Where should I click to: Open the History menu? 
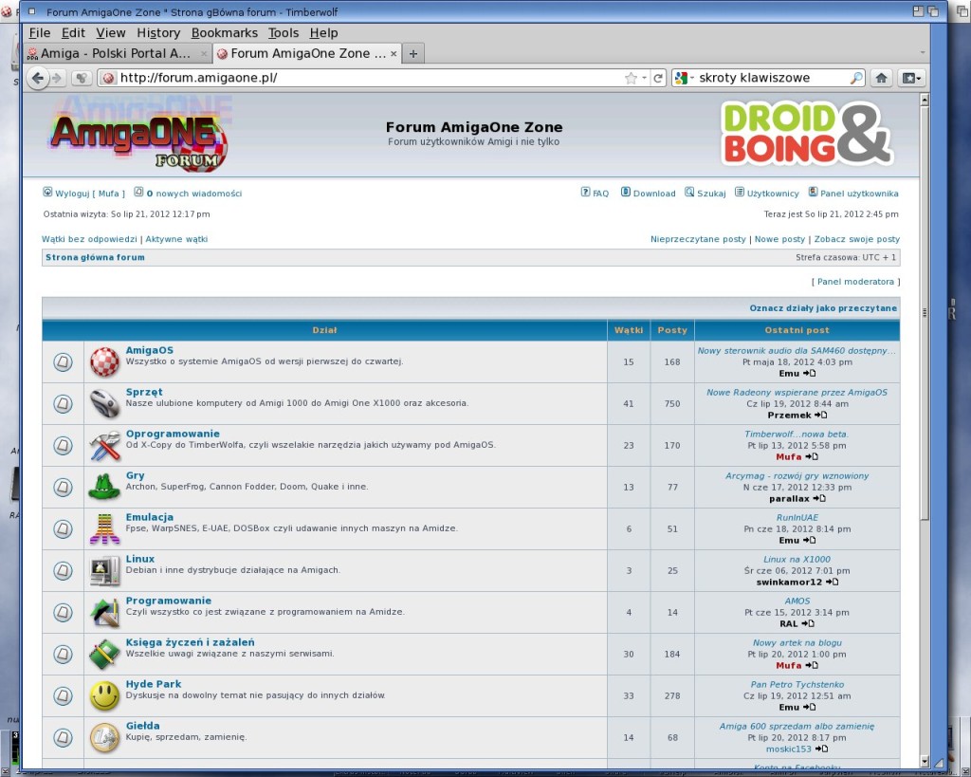(158, 33)
